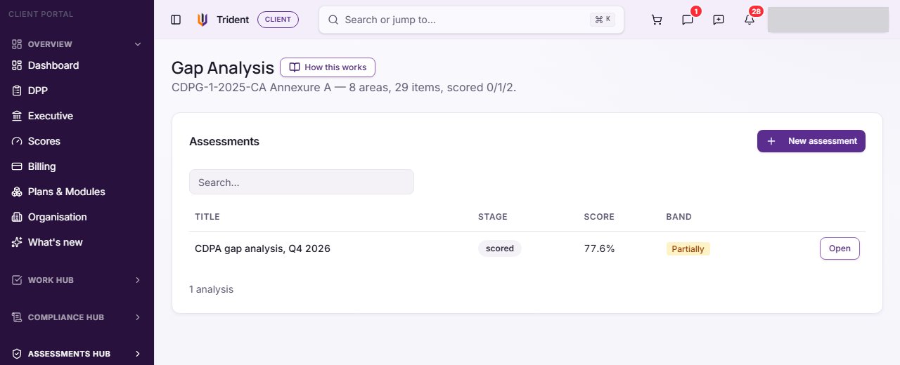Expand the Assessments Hub chevron
The image size is (900, 365).
click(138, 354)
